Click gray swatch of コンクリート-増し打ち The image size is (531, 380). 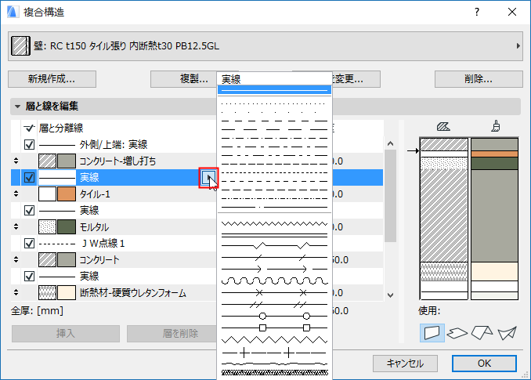pyautogui.click(x=67, y=161)
